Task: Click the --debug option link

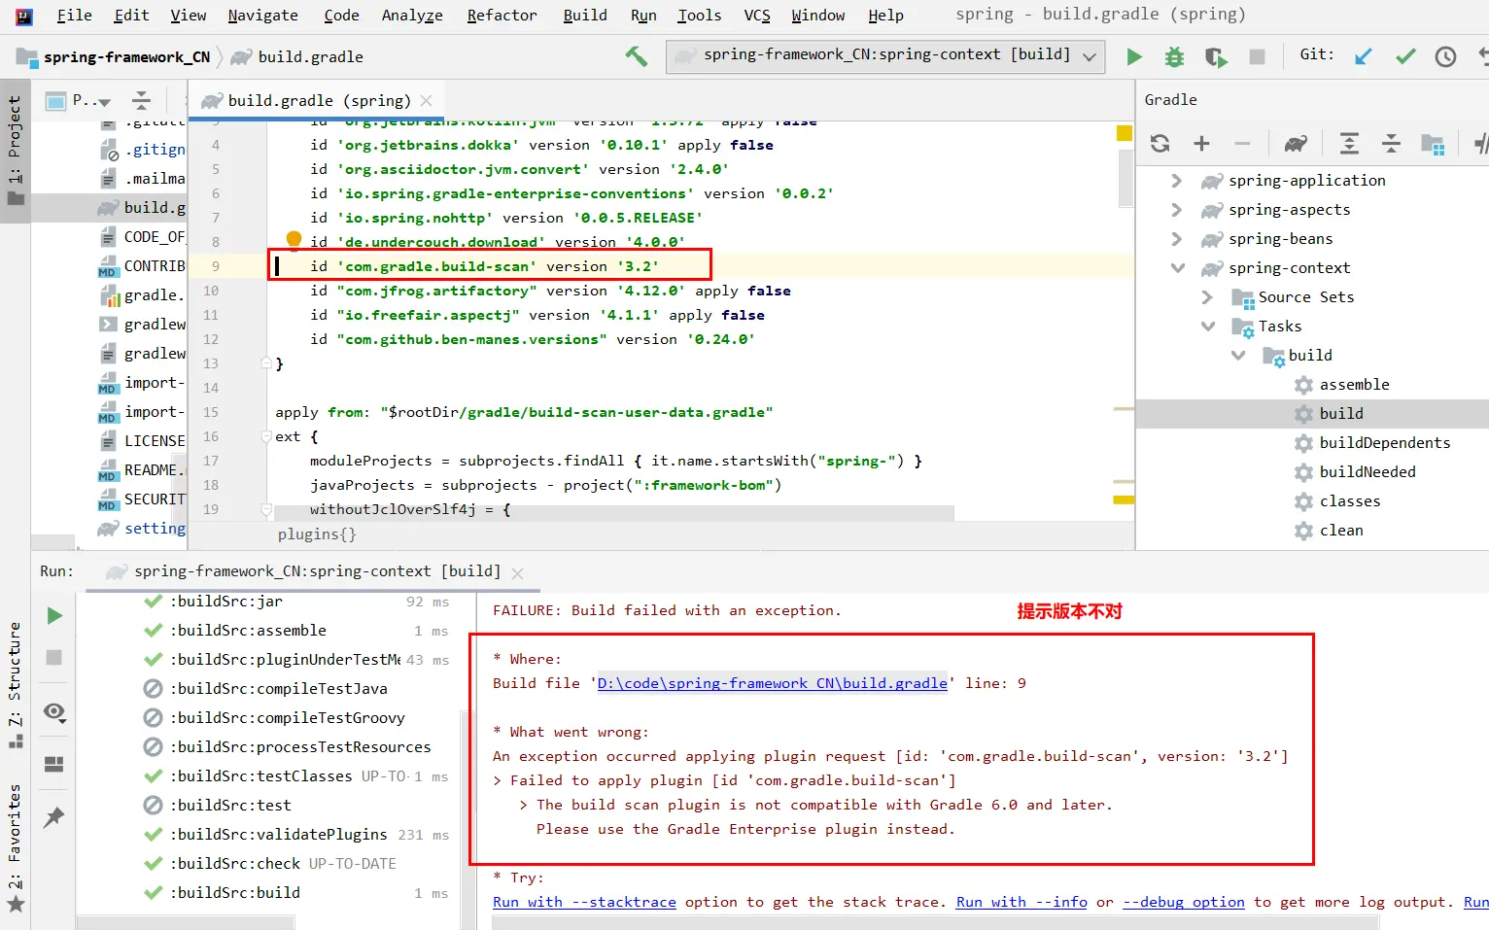Action: point(1184,902)
